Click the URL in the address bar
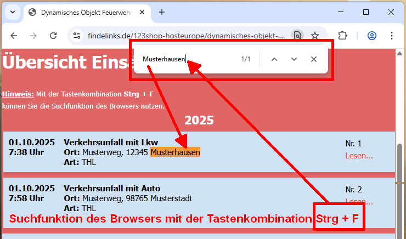This screenshot has height=239, width=406. (x=185, y=36)
